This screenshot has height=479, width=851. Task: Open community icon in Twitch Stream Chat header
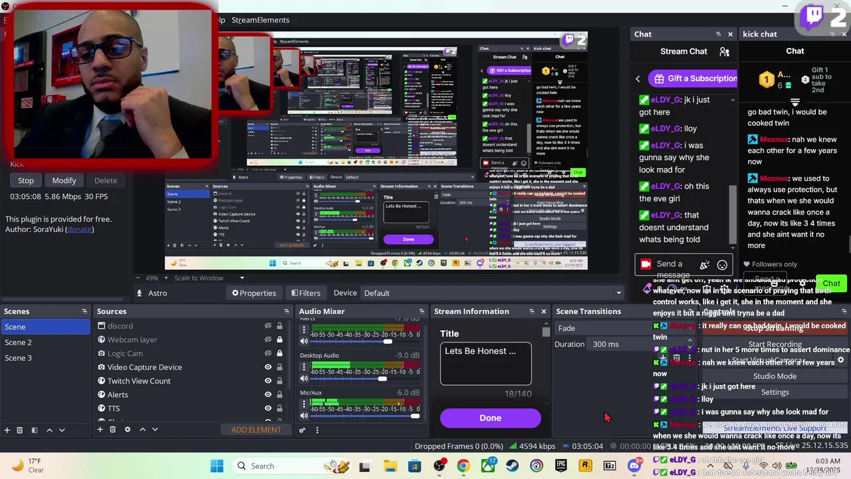tap(724, 51)
